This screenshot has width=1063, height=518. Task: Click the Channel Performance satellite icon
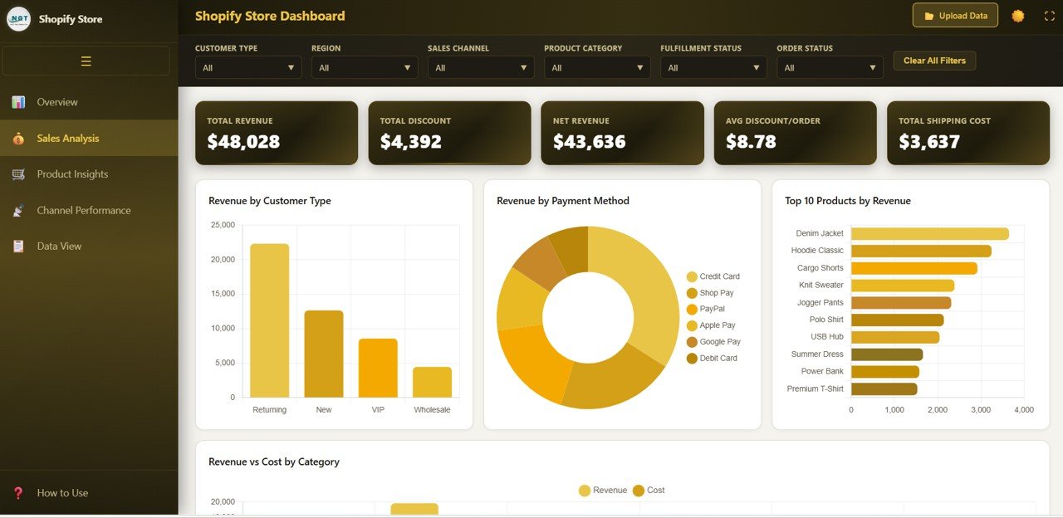click(x=18, y=210)
